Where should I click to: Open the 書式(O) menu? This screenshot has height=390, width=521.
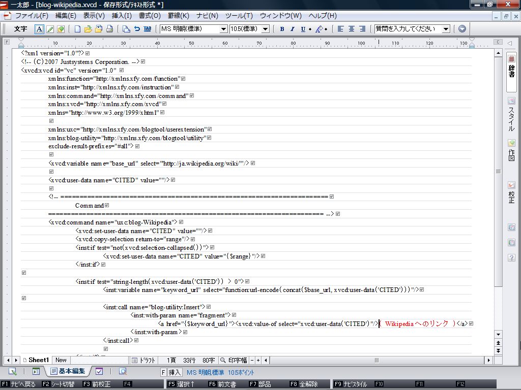tap(150, 16)
